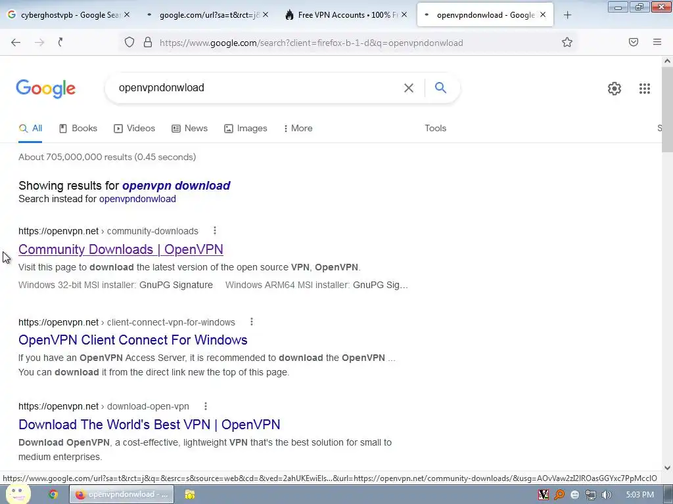Switch to Books search results

point(78,128)
